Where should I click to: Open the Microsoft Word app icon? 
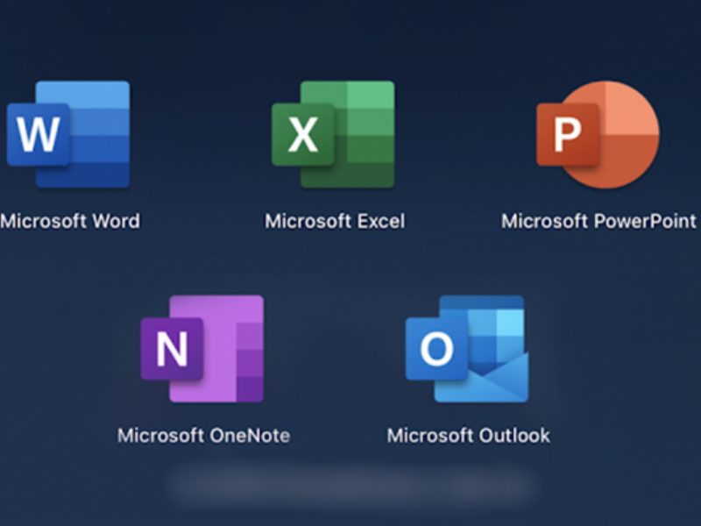click(68, 134)
